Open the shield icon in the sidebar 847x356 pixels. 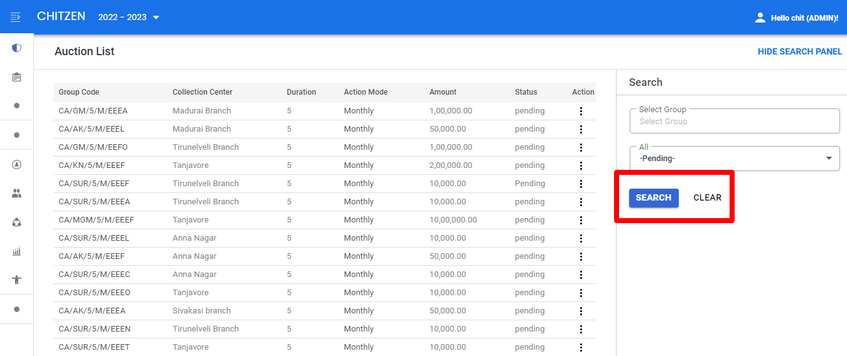(x=16, y=48)
